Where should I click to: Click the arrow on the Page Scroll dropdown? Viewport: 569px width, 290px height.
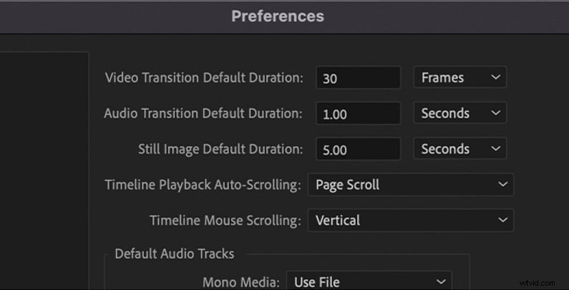(x=502, y=185)
